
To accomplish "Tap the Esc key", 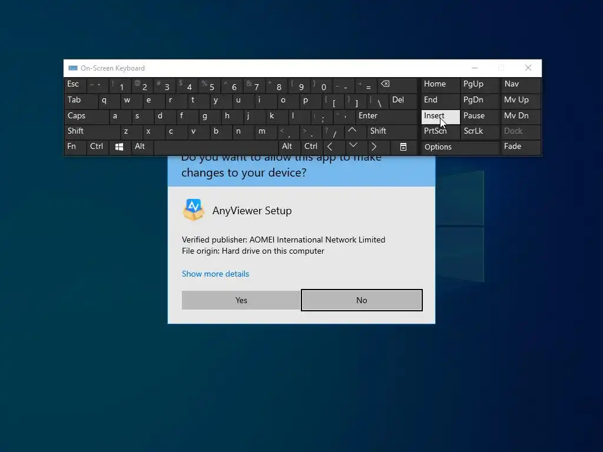I will (75, 85).
